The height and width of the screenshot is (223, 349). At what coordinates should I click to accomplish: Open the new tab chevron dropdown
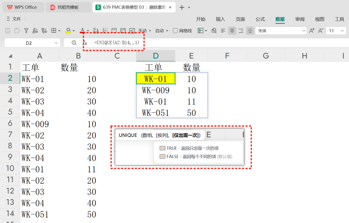(189, 7)
